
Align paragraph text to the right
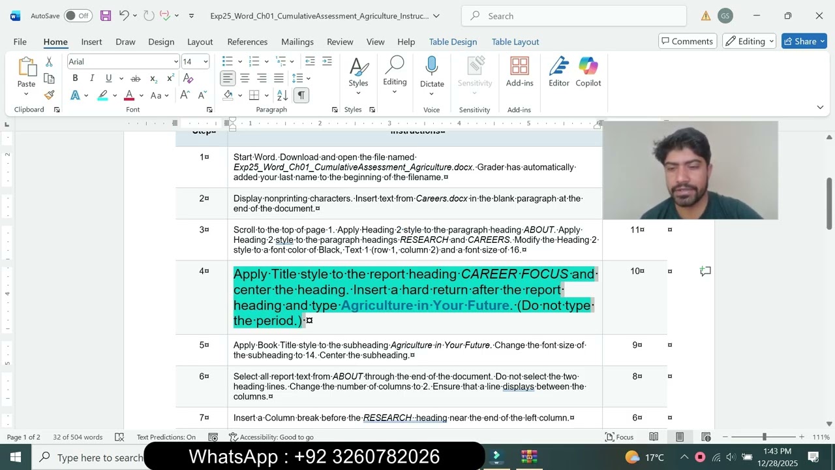(262, 78)
